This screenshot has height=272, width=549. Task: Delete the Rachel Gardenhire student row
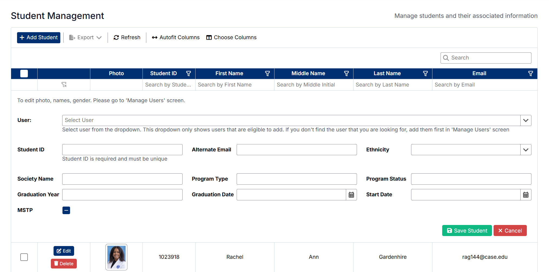(64, 264)
